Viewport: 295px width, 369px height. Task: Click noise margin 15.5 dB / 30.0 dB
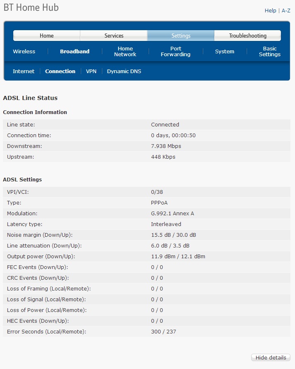(173, 235)
